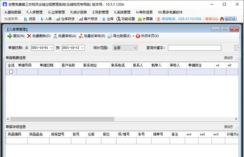Click the scrollbar right arrow
Image resolution: width=244 pixels, height=157 pixels.
pyautogui.click(x=236, y=119)
